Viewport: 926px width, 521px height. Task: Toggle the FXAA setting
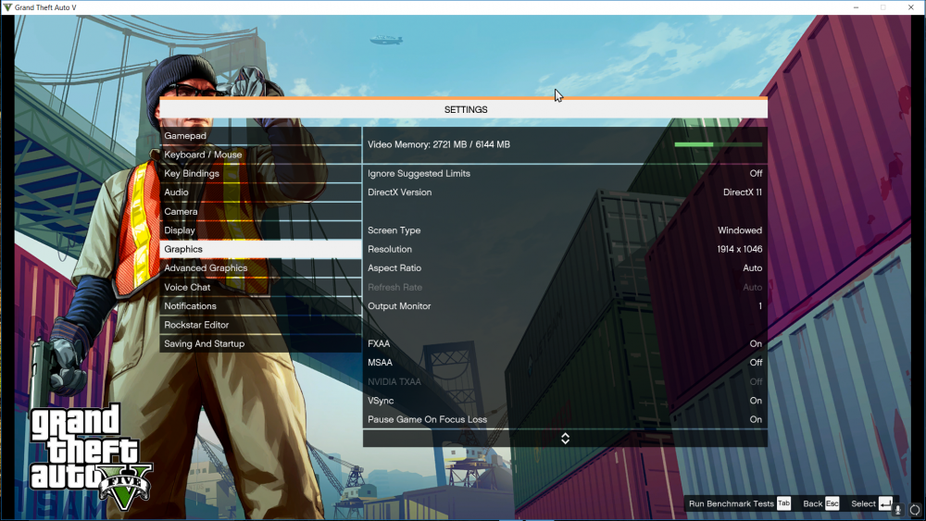(x=565, y=343)
